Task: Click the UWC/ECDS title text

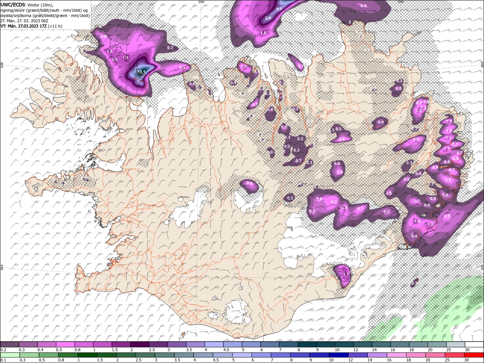Action: 13,5
